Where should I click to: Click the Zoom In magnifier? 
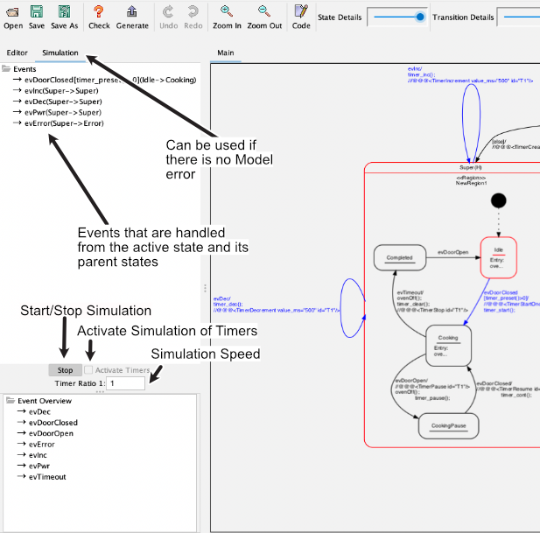[227, 12]
